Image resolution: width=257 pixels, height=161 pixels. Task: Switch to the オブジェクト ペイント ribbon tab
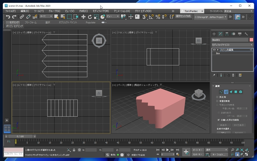click(68, 22)
